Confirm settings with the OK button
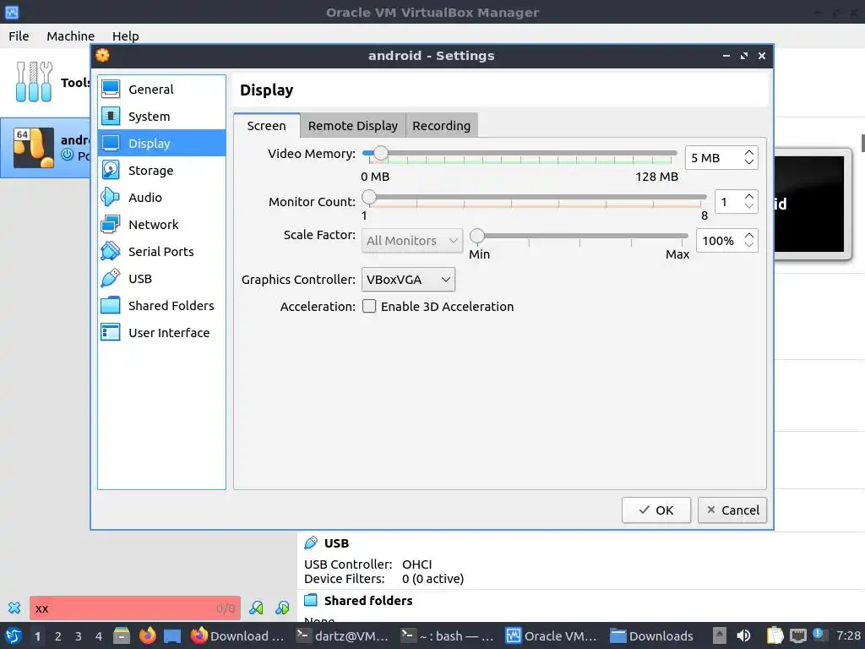Image resolution: width=865 pixels, height=649 pixels. point(656,510)
